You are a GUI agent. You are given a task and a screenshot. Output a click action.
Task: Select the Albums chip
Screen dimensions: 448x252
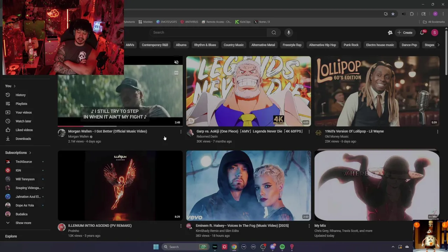point(181,45)
